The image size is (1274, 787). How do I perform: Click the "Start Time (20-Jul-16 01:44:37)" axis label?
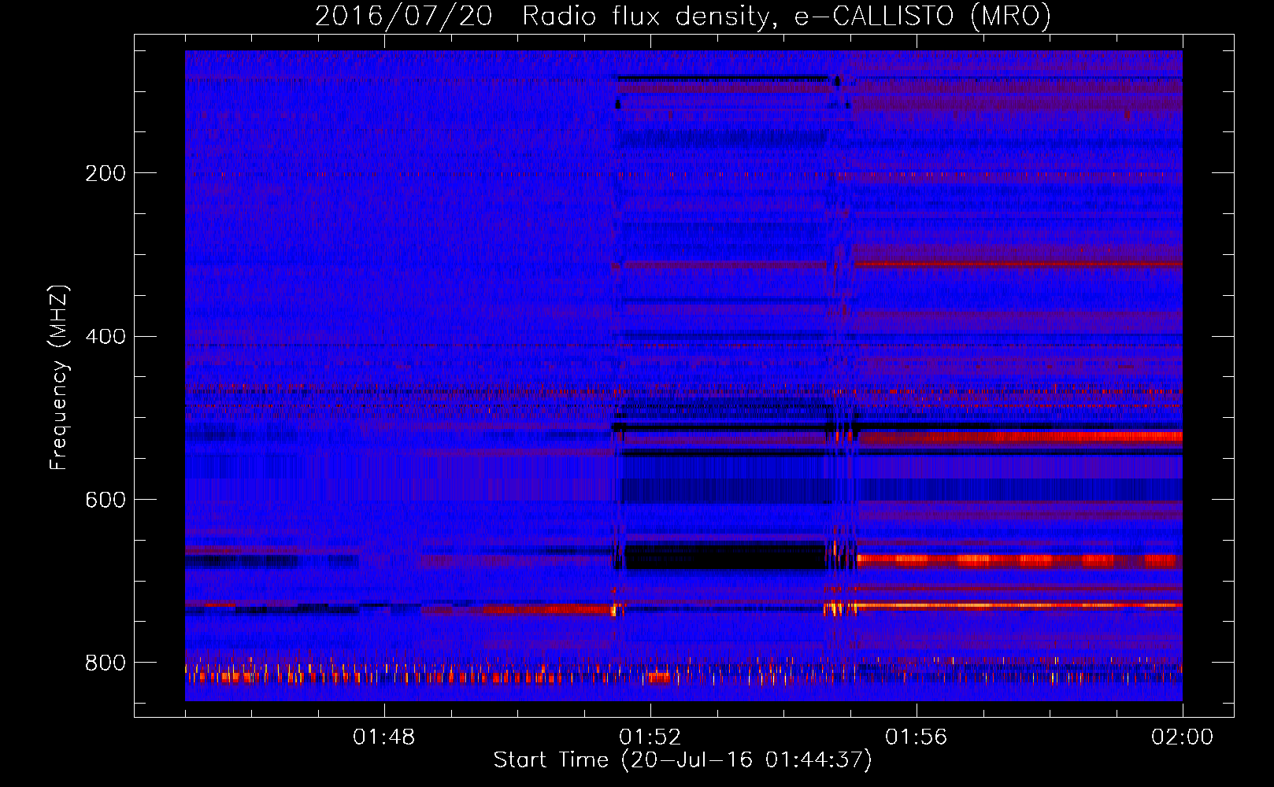[683, 760]
